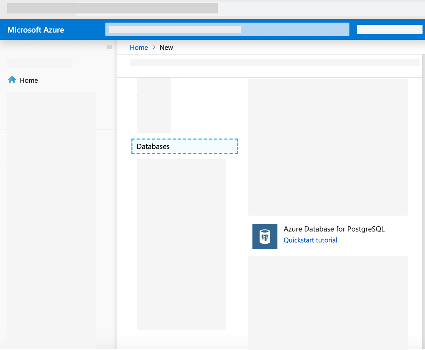Image resolution: width=425 pixels, height=350 pixels.
Task: Click the account area at top right
Action: click(x=390, y=29)
